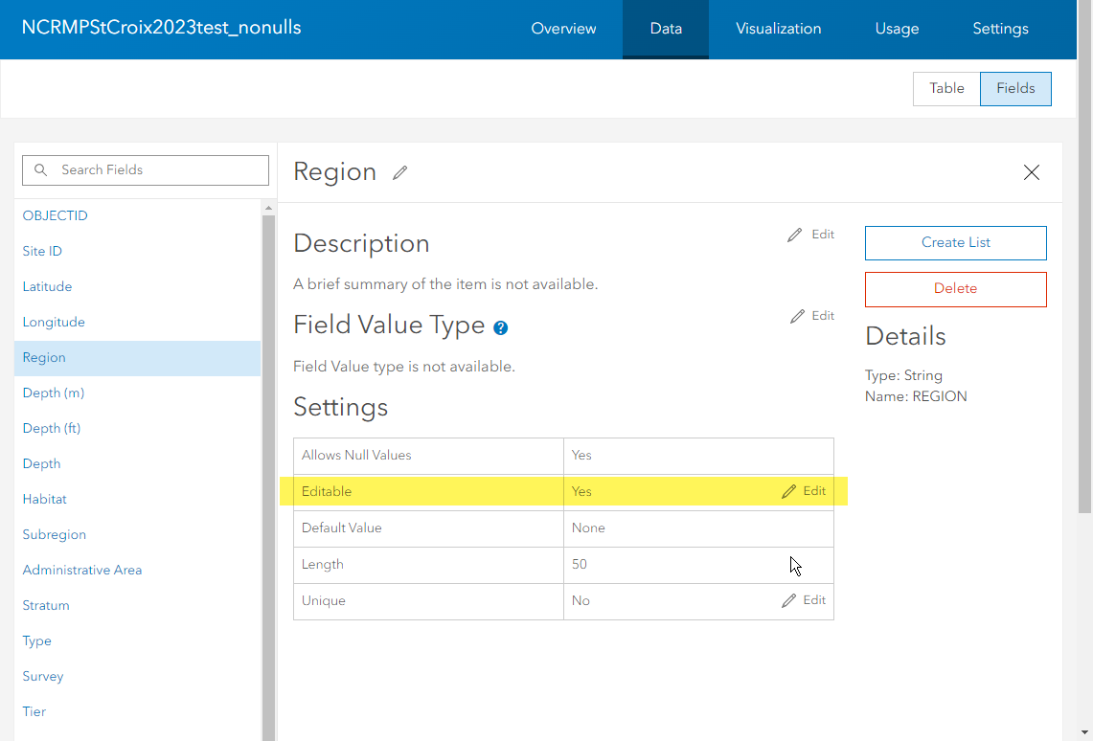Screen dimensions: 1093x741
Task: Select the Fields view button
Action: pyautogui.click(x=1015, y=88)
